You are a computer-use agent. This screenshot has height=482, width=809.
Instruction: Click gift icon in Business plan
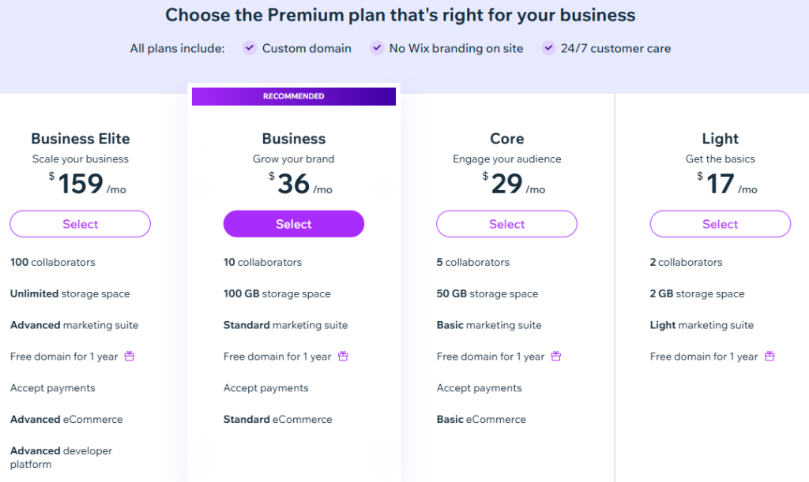coord(343,357)
